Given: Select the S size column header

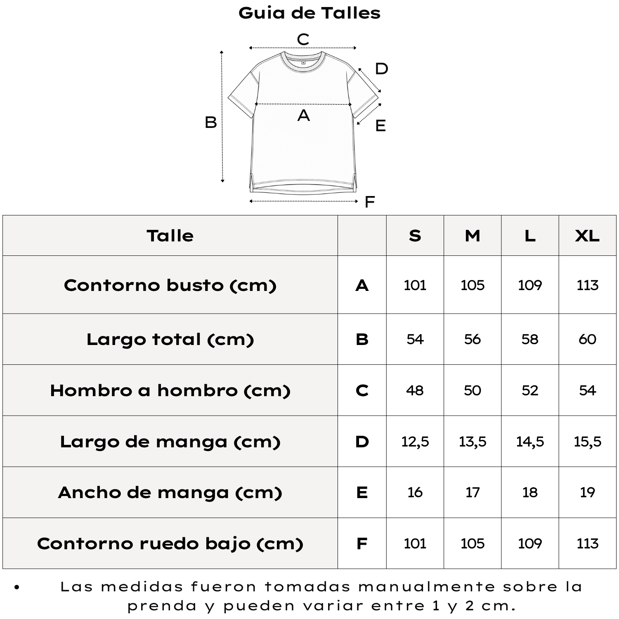Looking at the screenshot, I should tap(415, 236).
